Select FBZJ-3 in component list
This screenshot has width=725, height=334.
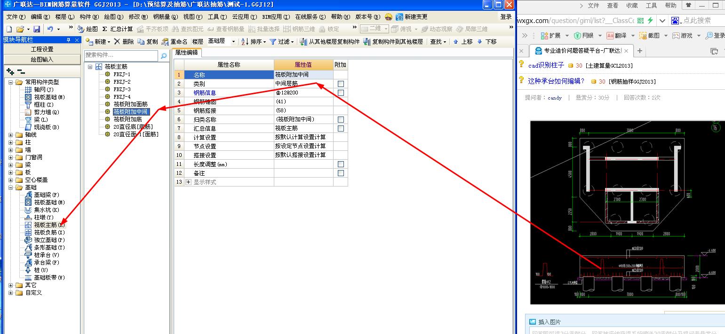(x=122, y=89)
